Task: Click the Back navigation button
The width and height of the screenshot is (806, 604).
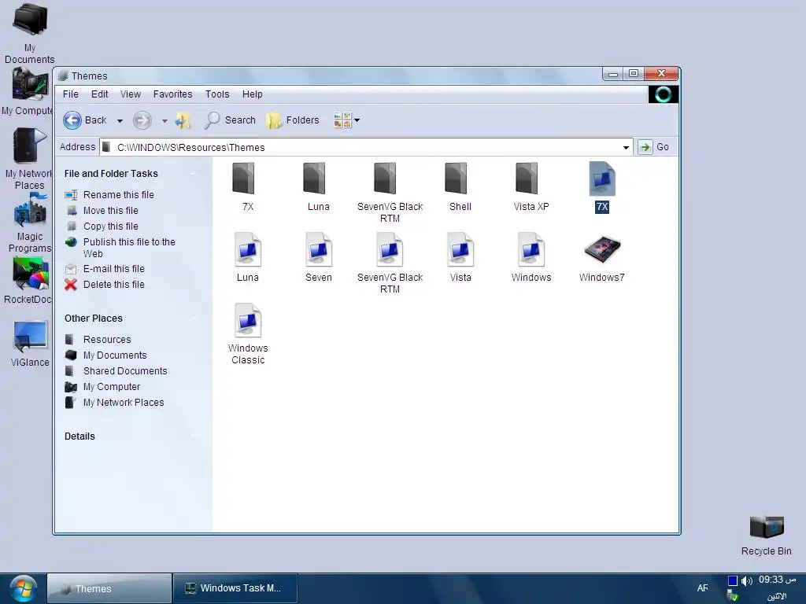Action: 85,120
